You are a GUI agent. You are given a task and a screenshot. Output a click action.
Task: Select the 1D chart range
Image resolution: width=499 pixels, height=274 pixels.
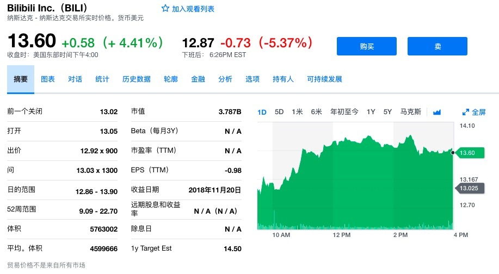pos(262,112)
